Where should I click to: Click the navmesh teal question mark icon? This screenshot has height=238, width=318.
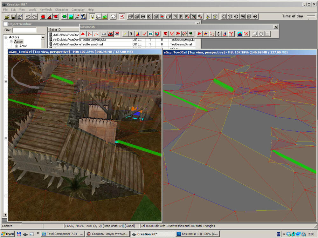(150, 34)
